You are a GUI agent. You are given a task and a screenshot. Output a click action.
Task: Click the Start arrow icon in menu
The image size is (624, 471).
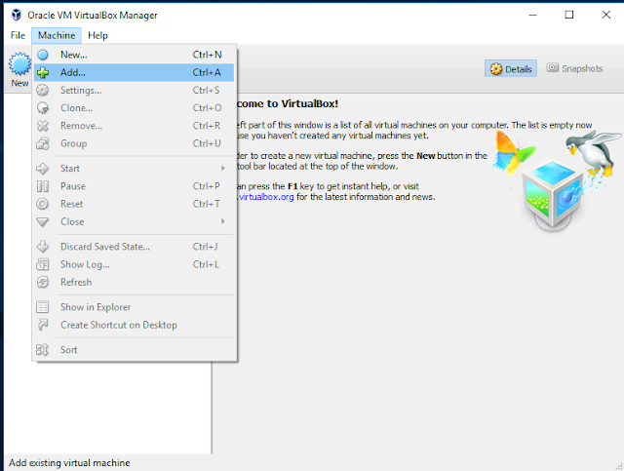click(43, 169)
